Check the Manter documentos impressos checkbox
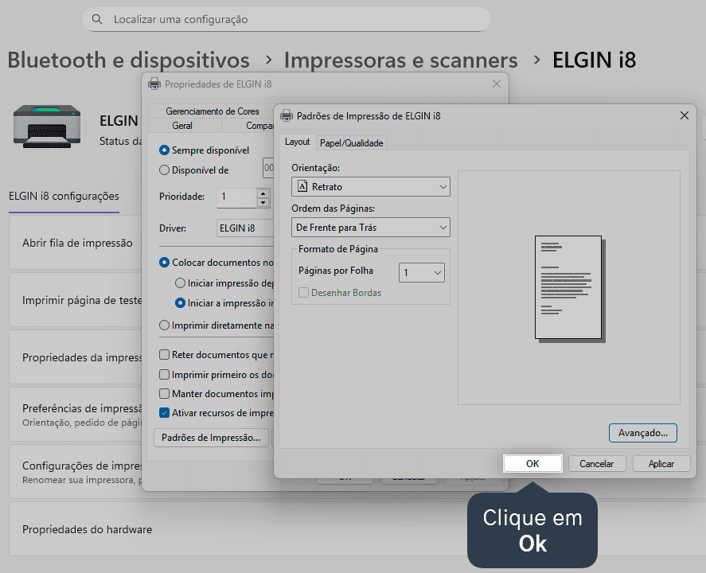Viewport: 706px width, 573px height. 164,394
